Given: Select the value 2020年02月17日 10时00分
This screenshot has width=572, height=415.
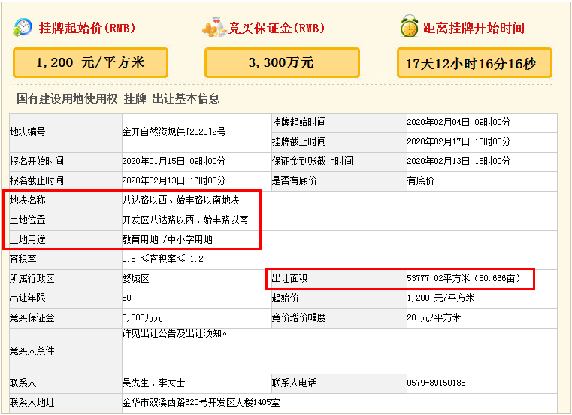Looking at the screenshot, I should pos(459,141).
